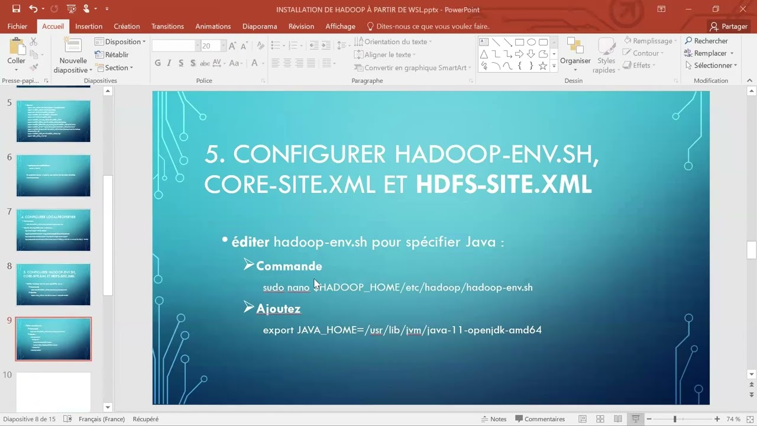Switch to the Transitions tab
The width and height of the screenshot is (757, 426).
tap(167, 26)
